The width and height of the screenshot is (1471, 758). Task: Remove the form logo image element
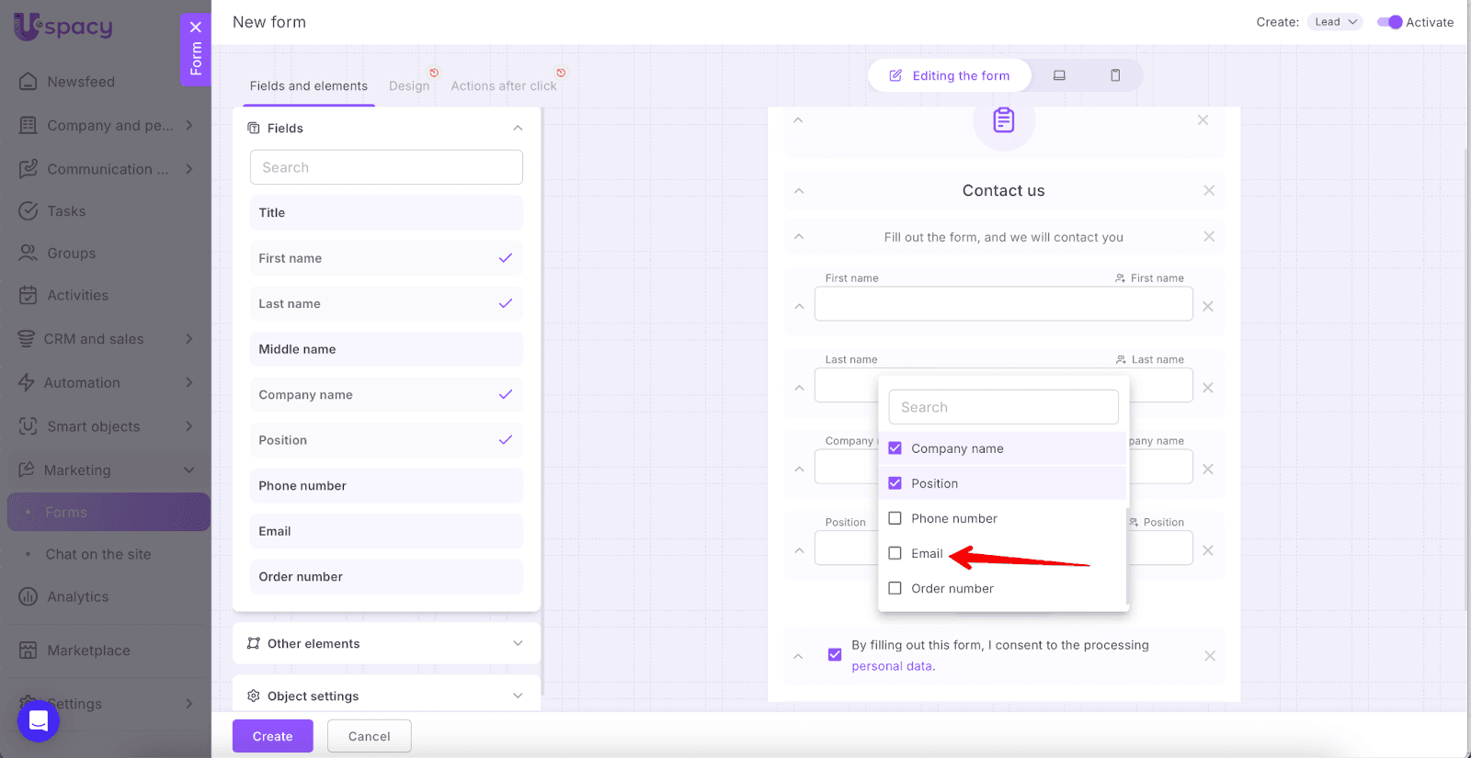tap(1203, 120)
